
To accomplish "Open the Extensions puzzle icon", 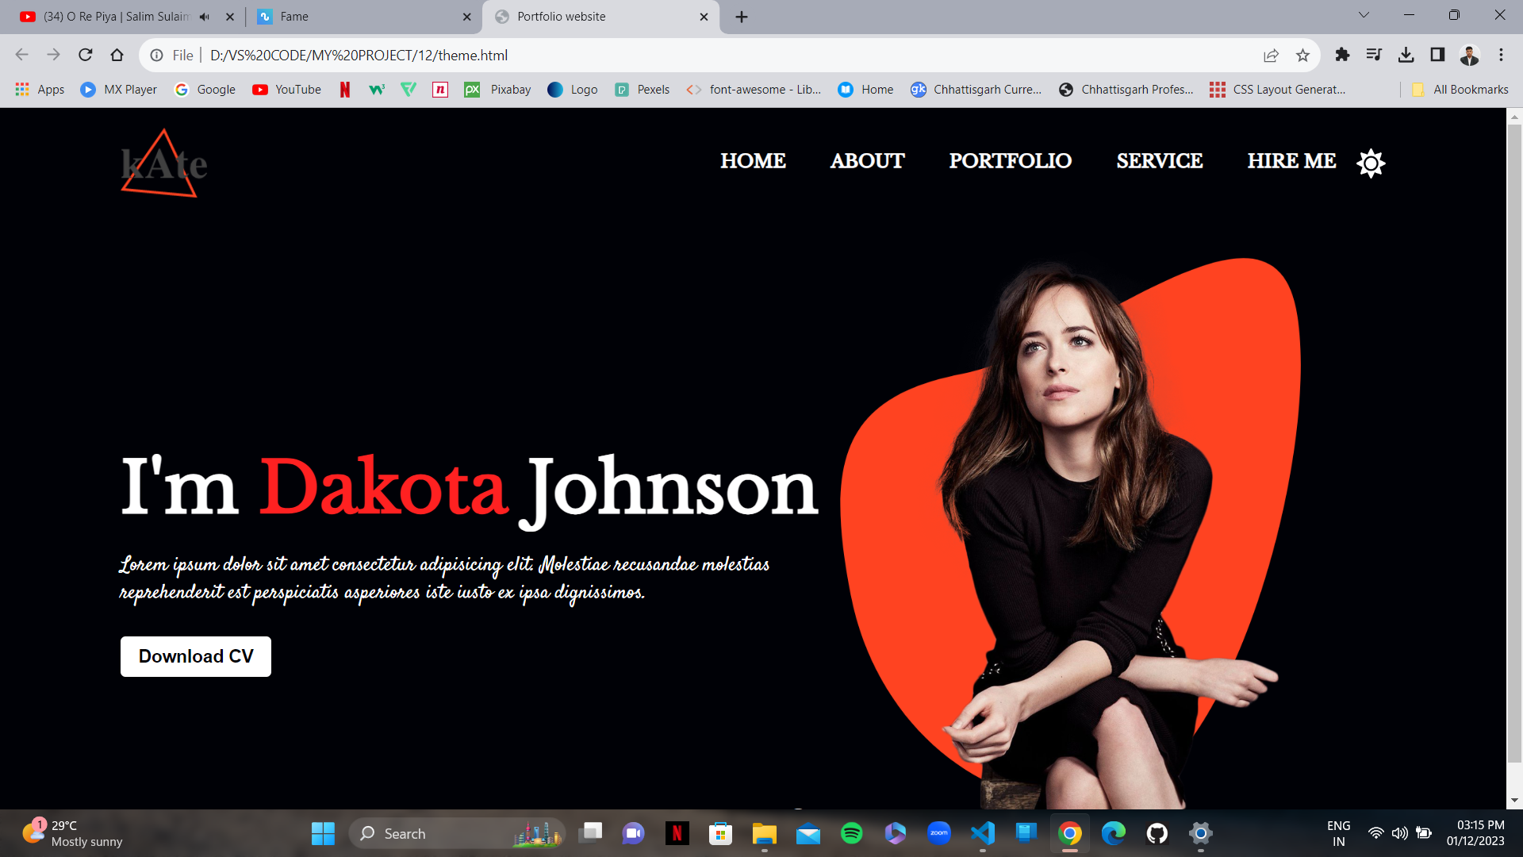I will [x=1342, y=55].
